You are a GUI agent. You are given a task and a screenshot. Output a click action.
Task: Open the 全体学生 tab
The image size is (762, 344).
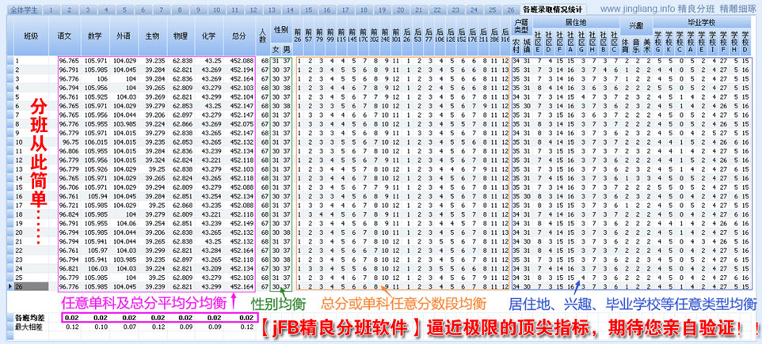(x=24, y=9)
